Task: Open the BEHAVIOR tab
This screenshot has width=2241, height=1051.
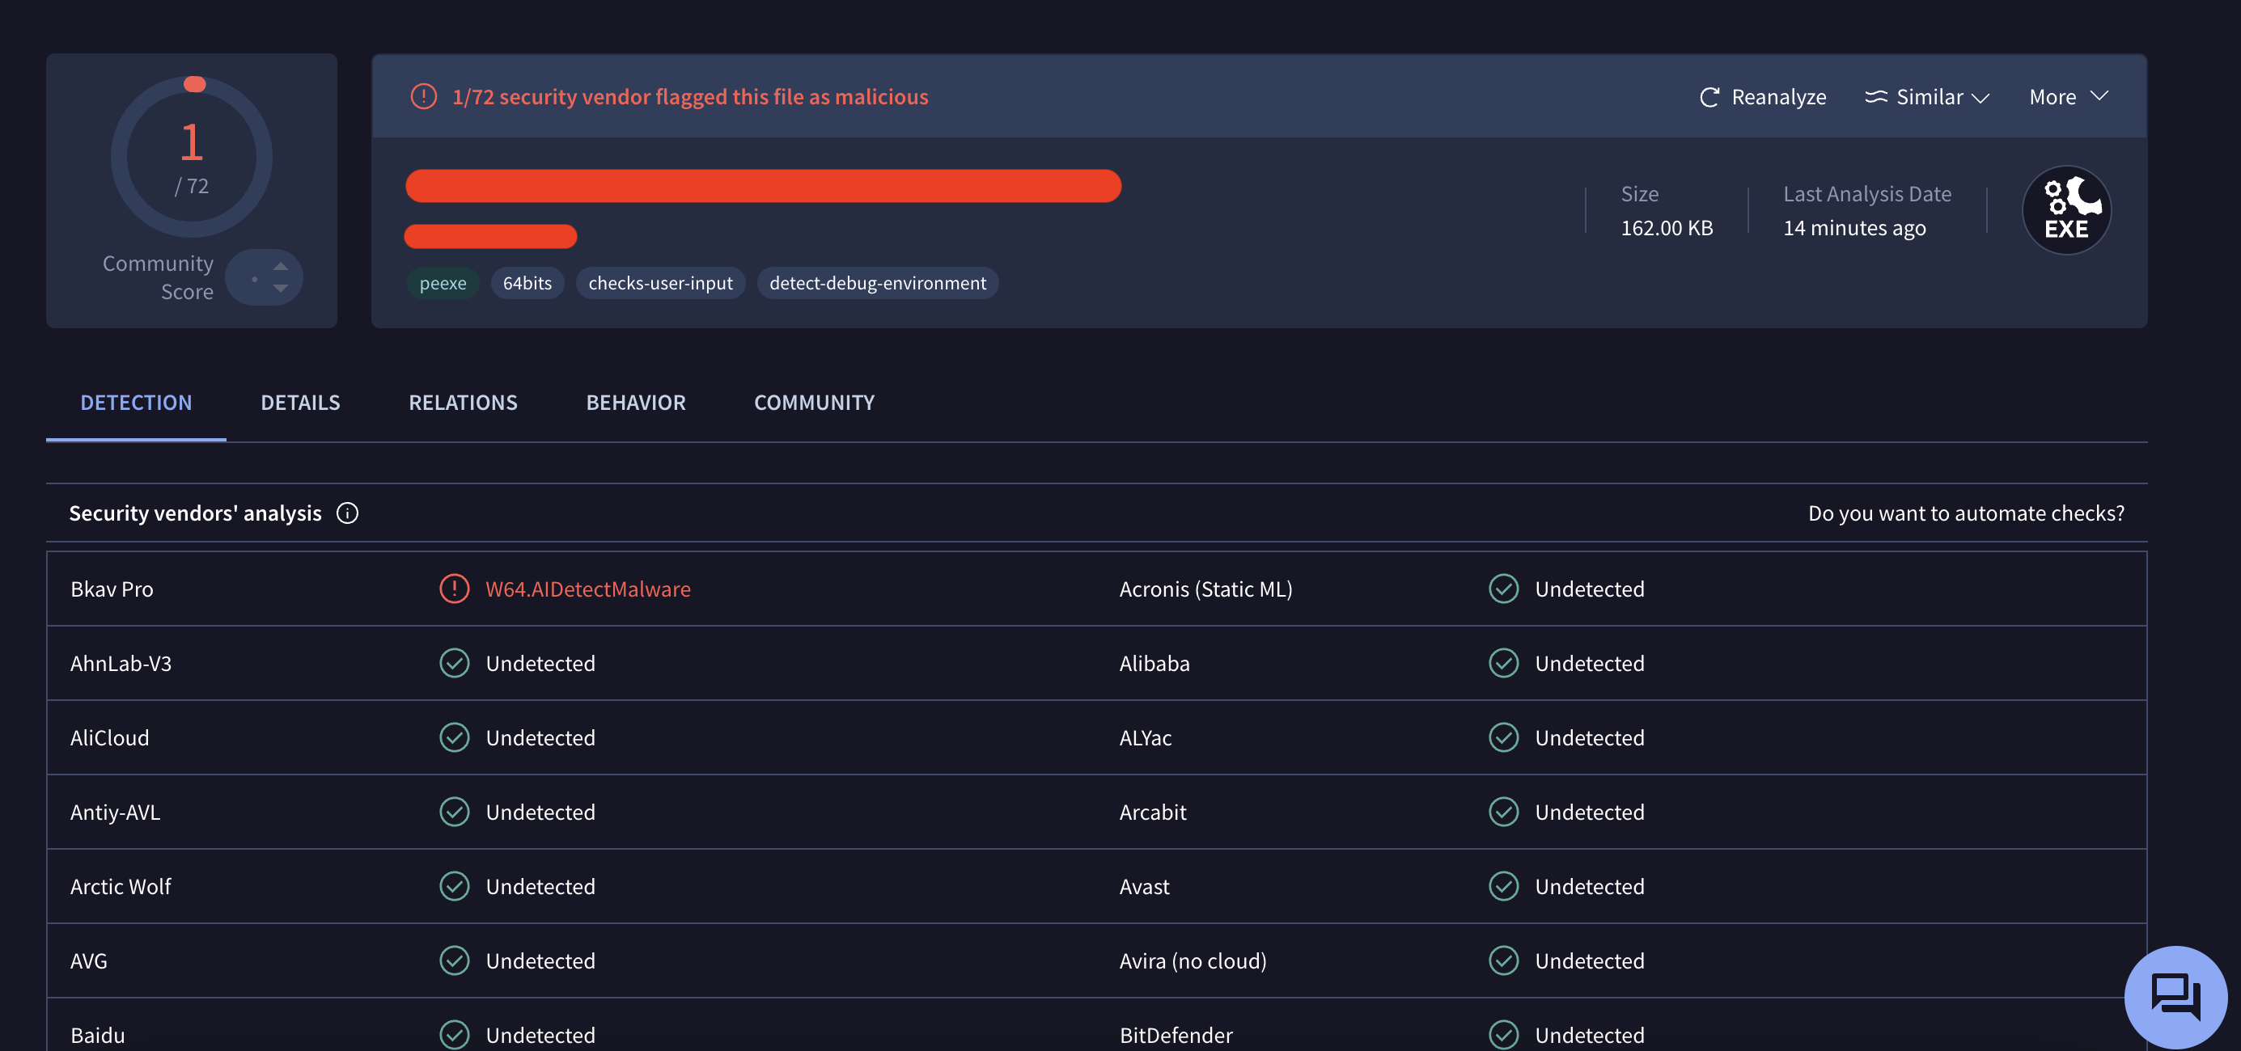Action: point(635,403)
